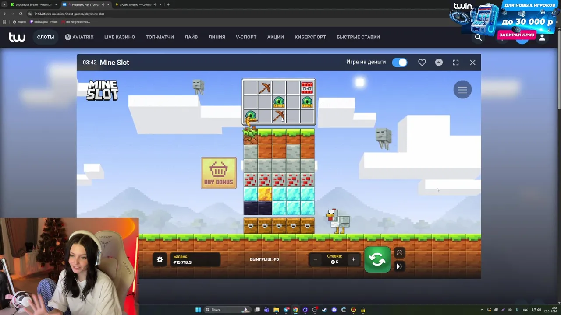The width and height of the screenshot is (561, 315).
Task: Click the ЗАБИРАЙ ПРИЗ promo button
Action: click(x=517, y=35)
